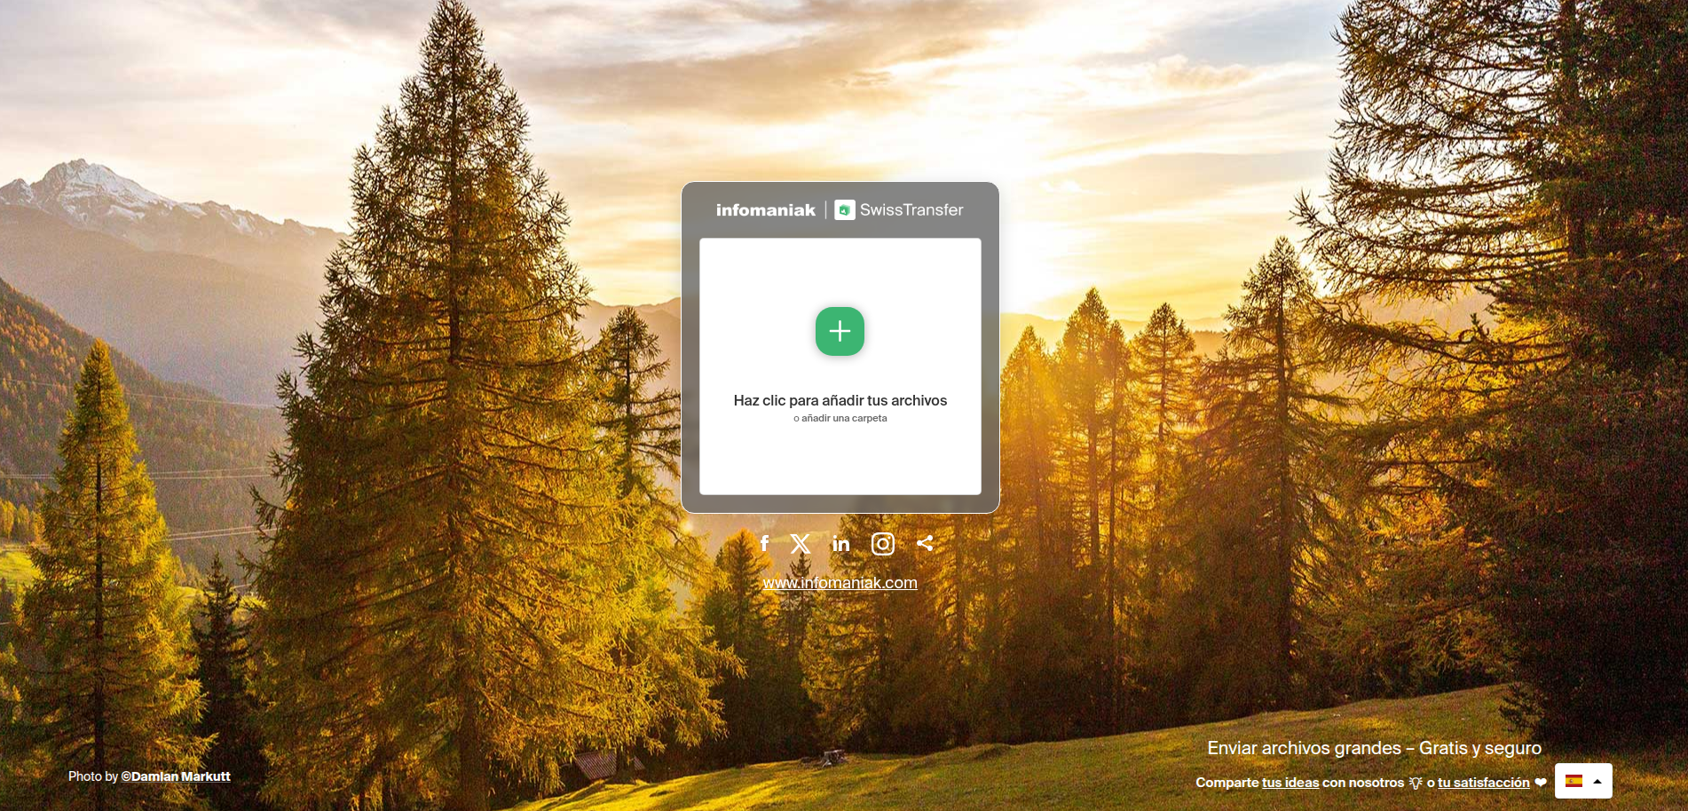Click the lightbulb icon after 'con nosotros'
The image size is (1688, 811).
tap(1416, 783)
